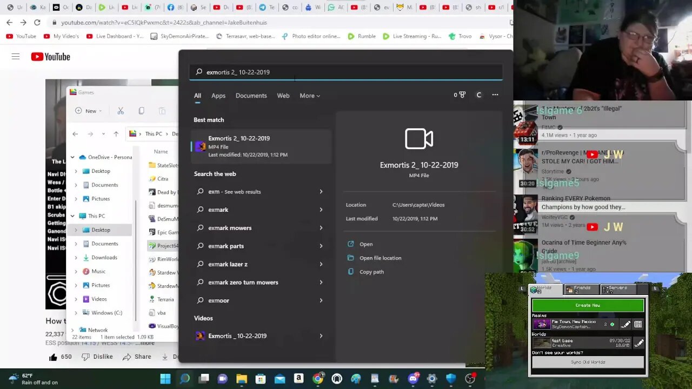The height and width of the screenshot is (389, 692).
Task: Click the Cut scissors icon in Explorer
Action: point(121,111)
